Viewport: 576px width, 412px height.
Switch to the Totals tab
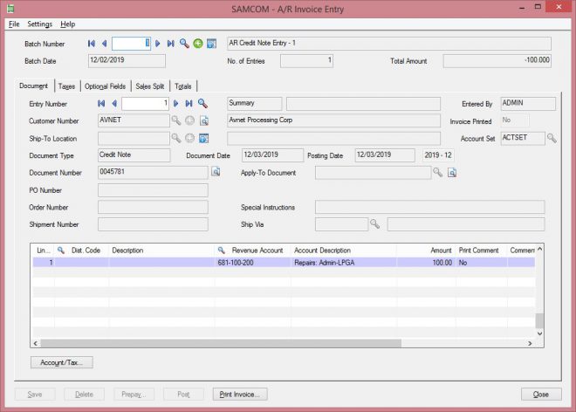[x=183, y=86]
